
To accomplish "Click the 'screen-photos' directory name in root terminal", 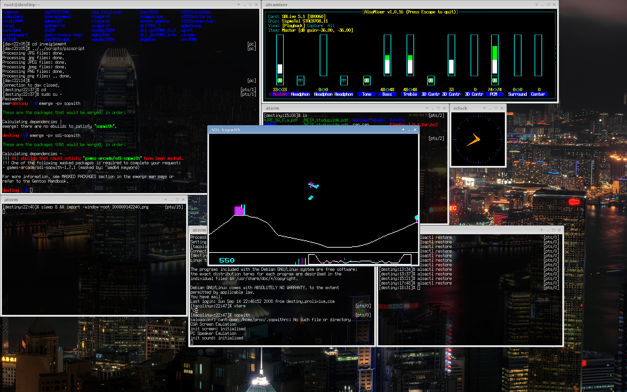I will point(155,21).
